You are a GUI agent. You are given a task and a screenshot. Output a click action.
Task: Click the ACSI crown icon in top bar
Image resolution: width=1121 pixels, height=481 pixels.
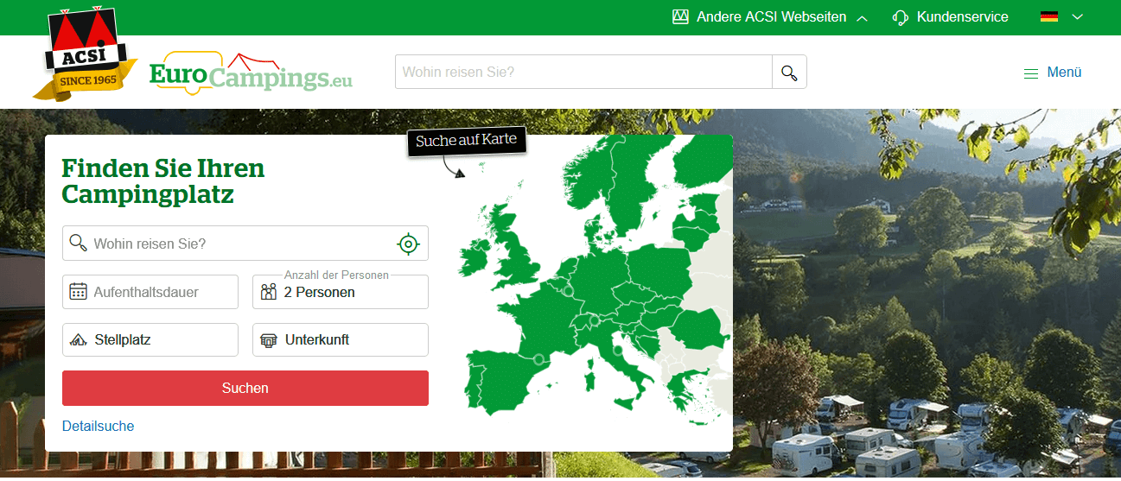[680, 17]
